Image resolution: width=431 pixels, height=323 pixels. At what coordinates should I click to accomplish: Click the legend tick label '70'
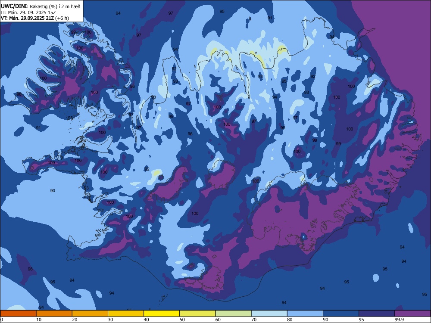(254, 320)
